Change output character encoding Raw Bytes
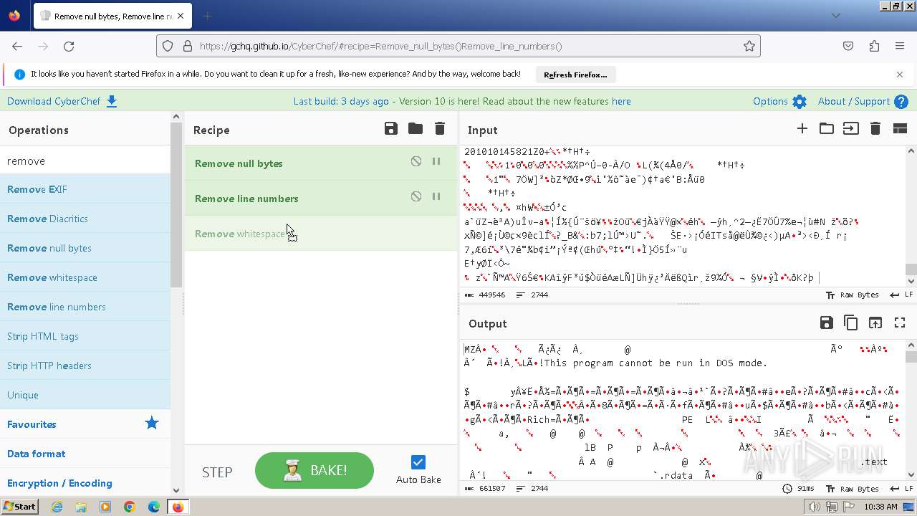The height and width of the screenshot is (516, 917). tap(853, 489)
